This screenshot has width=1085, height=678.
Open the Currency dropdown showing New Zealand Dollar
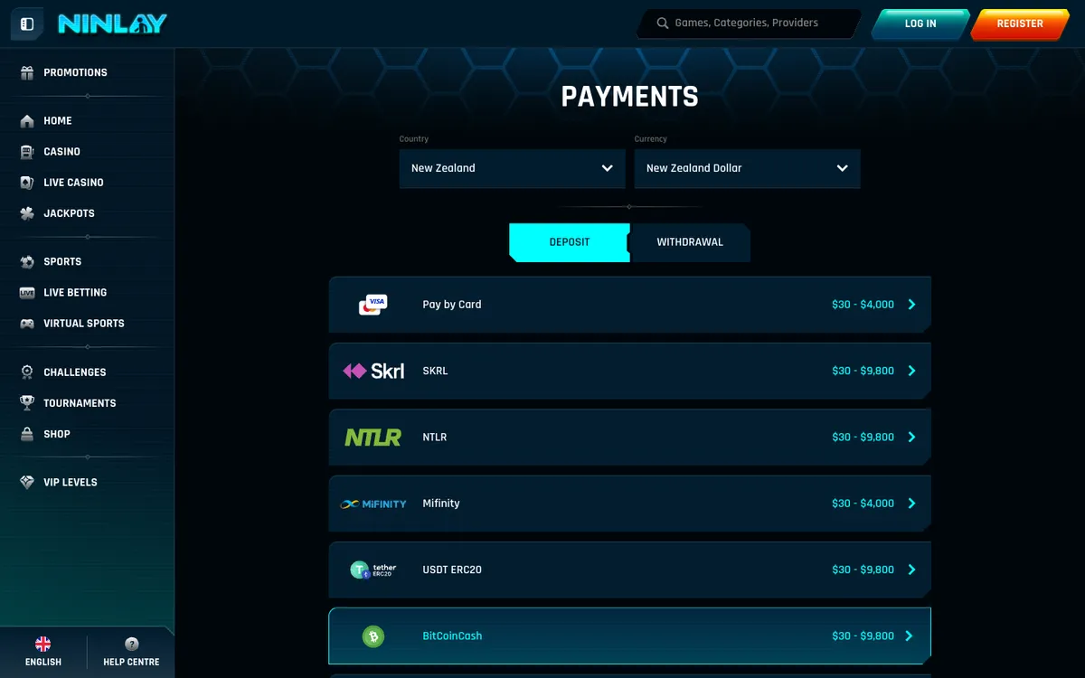(x=747, y=168)
